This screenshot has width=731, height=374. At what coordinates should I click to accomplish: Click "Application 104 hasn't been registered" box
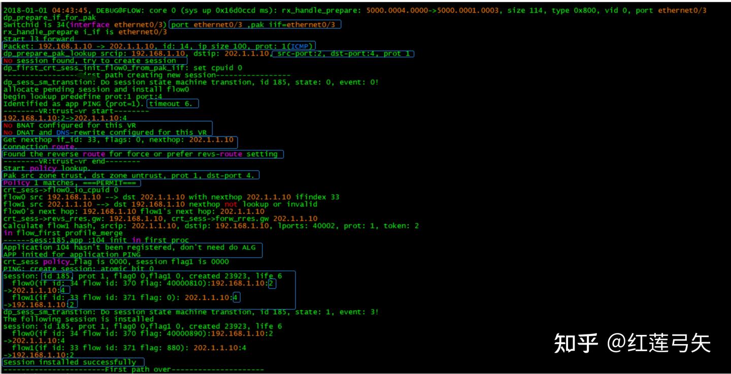131,247
